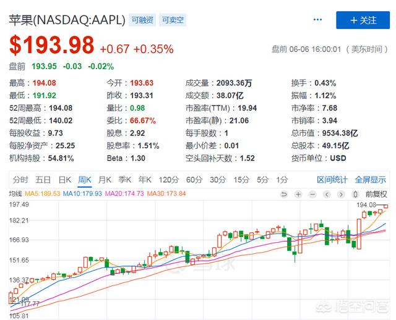The height and width of the screenshot is (320, 396).
Task: Click the three-dot more options icon
Action: [317, 19]
